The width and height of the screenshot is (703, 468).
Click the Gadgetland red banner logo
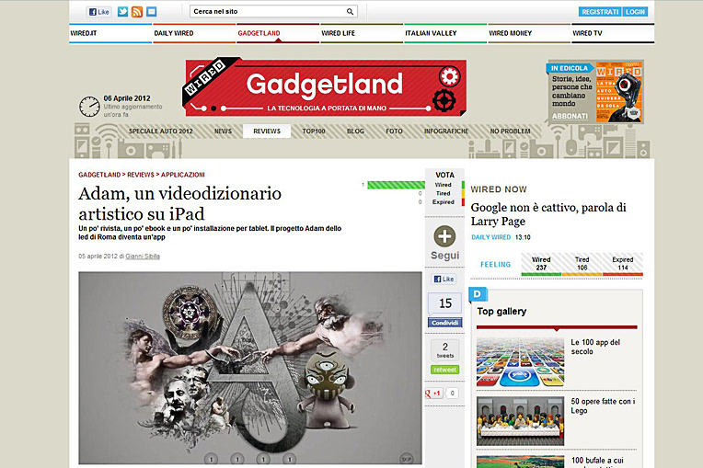(x=324, y=86)
